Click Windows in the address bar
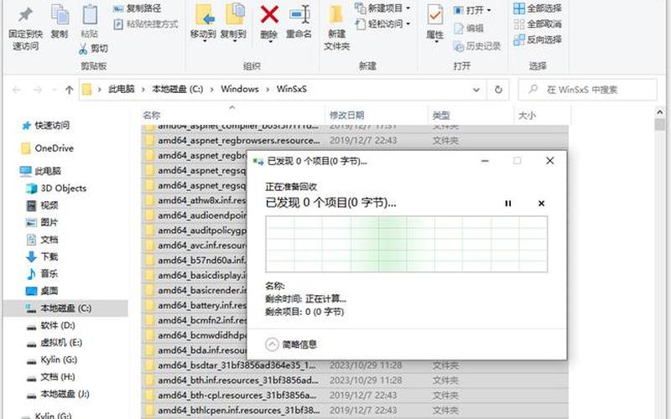 (x=240, y=89)
